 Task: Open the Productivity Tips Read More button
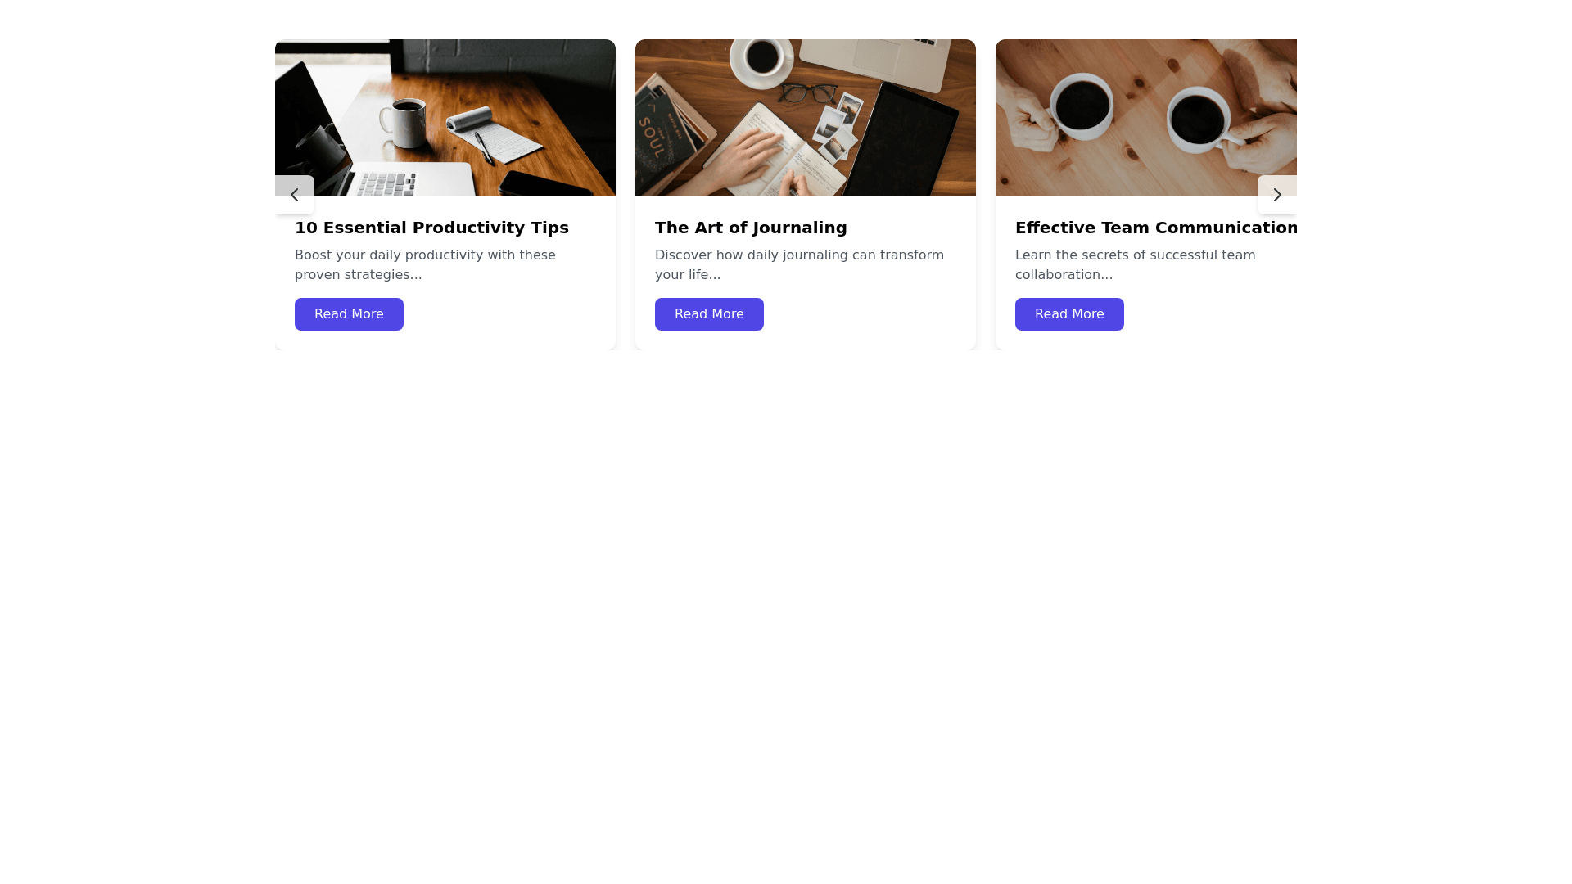click(x=349, y=314)
